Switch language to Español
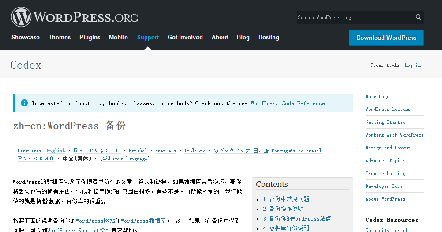Image resolution: width=442 pixels, height=232 pixels. (138, 151)
